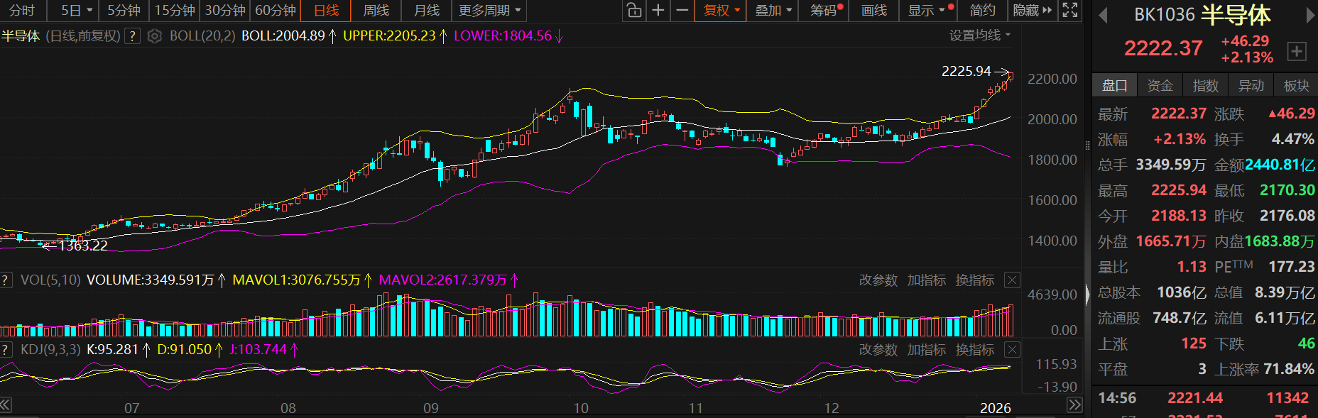
Task: Toggle 筹码 chip distribution display
Action: (x=825, y=11)
